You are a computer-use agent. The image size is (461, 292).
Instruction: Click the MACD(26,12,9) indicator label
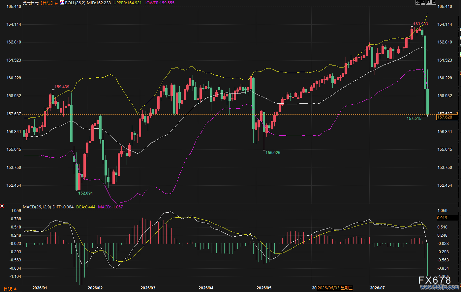[x=37, y=207]
